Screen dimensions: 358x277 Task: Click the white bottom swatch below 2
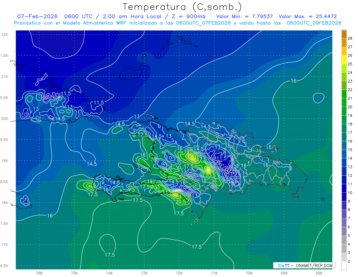click(344, 266)
